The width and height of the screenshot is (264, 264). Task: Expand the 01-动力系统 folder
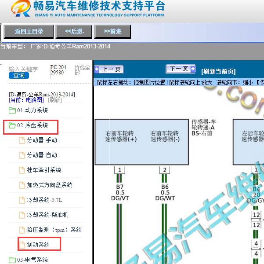click(x=33, y=110)
